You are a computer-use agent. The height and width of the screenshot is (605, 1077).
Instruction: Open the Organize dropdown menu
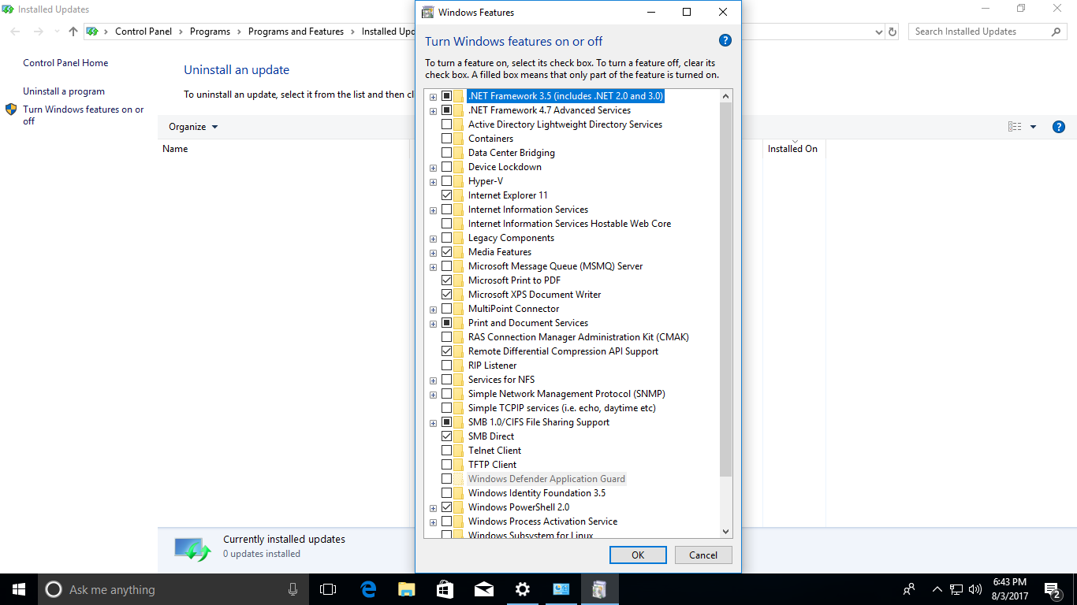pos(193,127)
